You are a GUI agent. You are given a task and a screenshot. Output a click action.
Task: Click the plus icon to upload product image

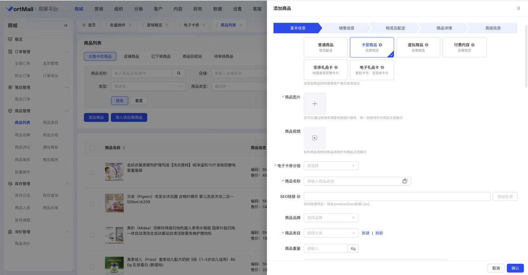tap(314, 104)
